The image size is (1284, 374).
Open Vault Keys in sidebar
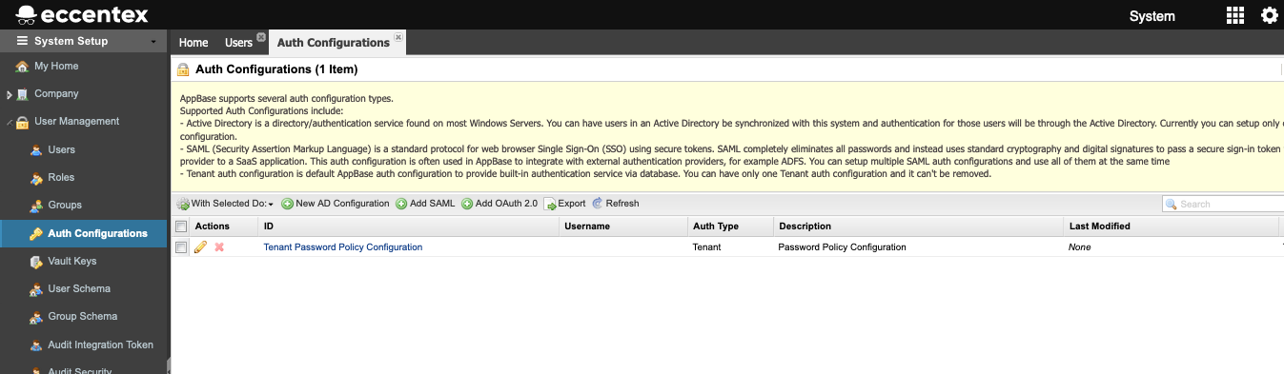(72, 261)
